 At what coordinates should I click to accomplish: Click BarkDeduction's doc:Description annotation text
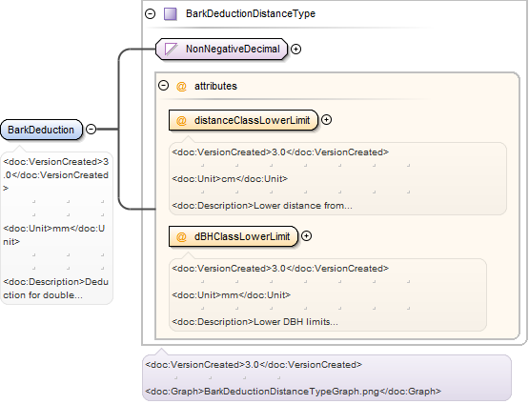tap(56, 289)
